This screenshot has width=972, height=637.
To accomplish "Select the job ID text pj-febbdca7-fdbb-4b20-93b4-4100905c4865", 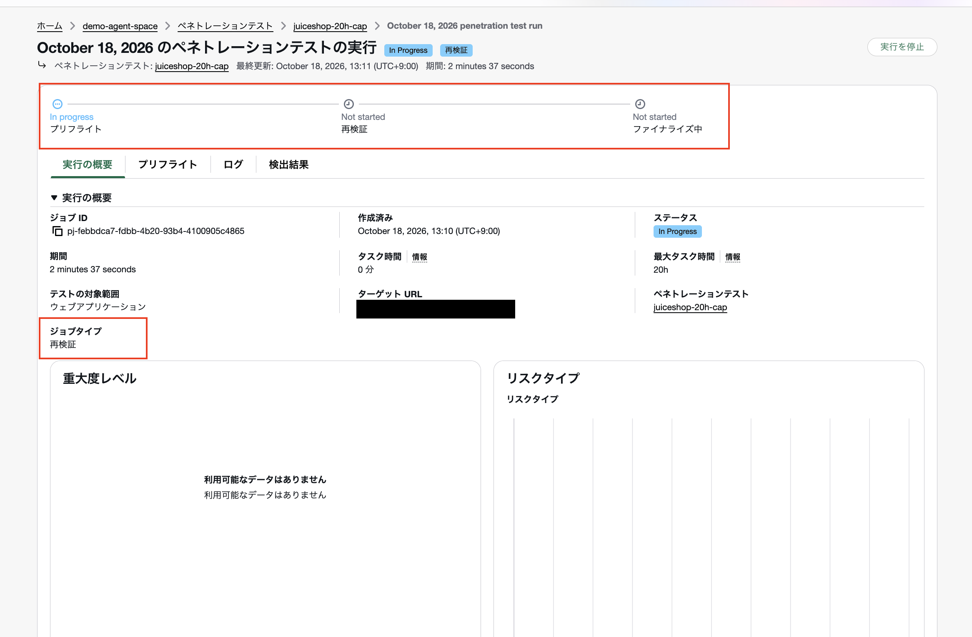I will (156, 231).
